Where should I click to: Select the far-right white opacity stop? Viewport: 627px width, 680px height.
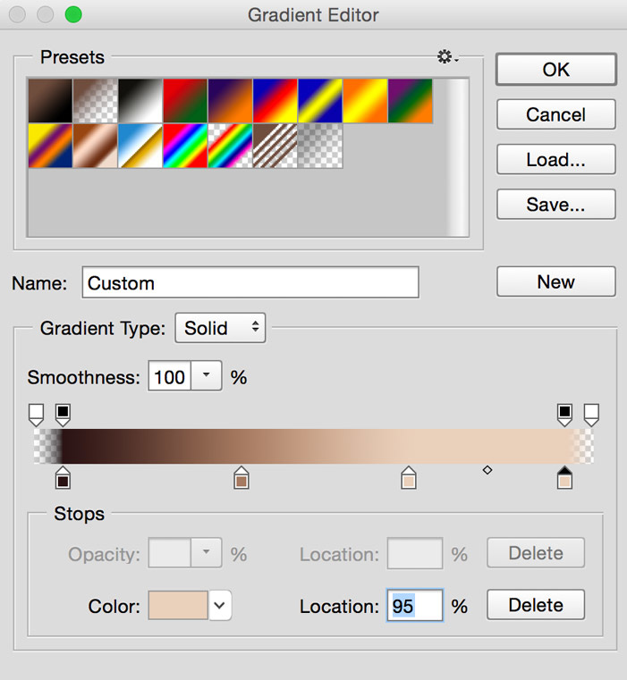pyautogui.click(x=591, y=415)
